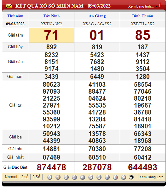
Task: Click Giải bảy number 187
Action: point(142,47)
